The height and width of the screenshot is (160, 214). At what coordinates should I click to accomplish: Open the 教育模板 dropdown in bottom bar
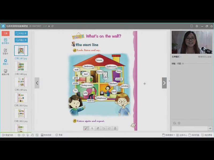(169, 135)
